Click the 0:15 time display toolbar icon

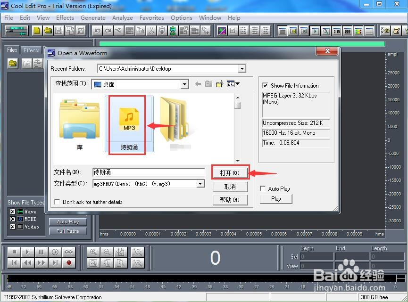pos(336,32)
